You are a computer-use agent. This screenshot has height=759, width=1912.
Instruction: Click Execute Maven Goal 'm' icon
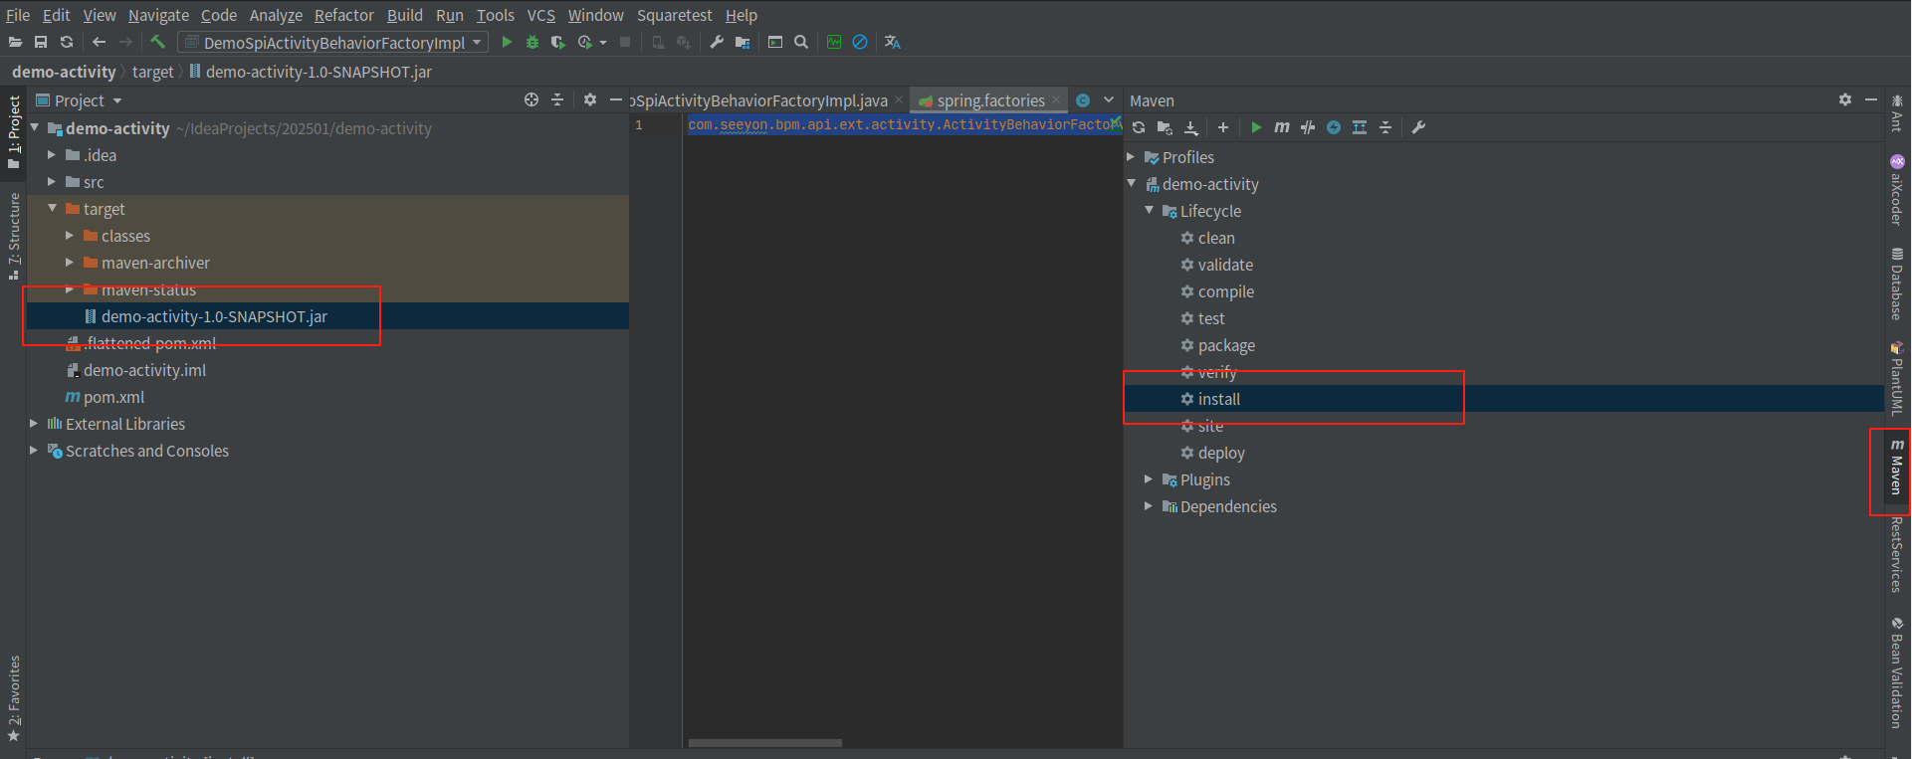click(1282, 127)
